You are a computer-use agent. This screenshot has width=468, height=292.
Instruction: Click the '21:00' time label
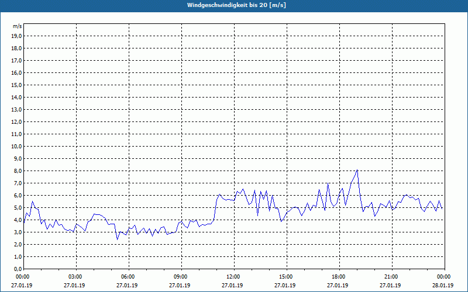pos(391,277)
